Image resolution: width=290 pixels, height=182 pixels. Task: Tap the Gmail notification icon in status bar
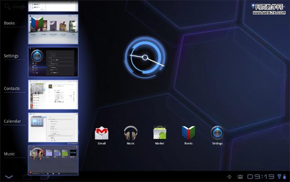pyautogui.click(x=240, y=177)
